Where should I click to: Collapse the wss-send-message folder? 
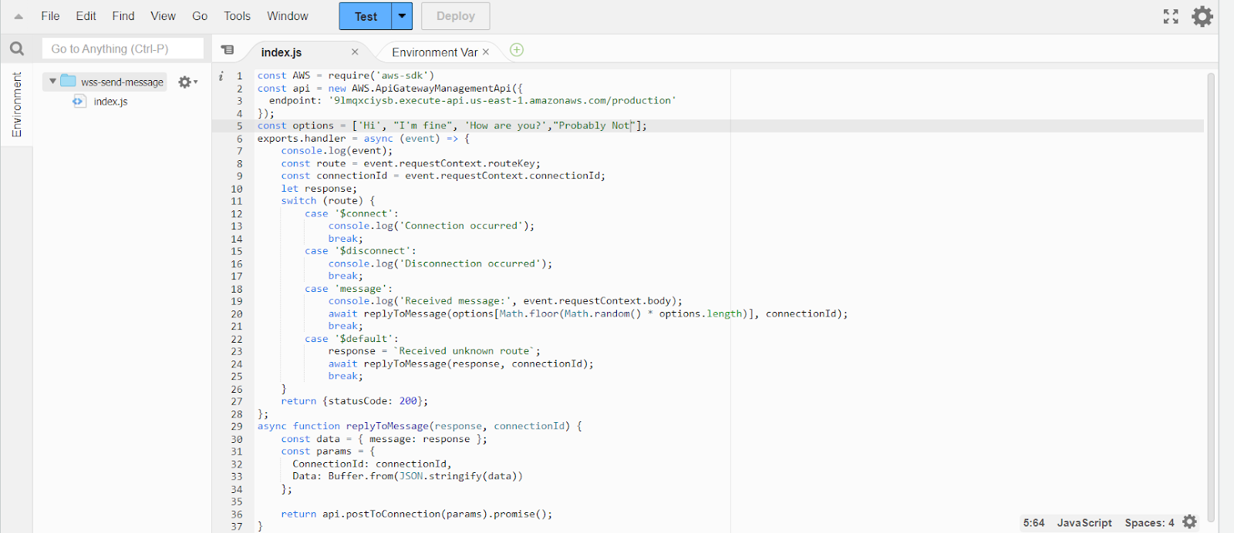(52, 81)
